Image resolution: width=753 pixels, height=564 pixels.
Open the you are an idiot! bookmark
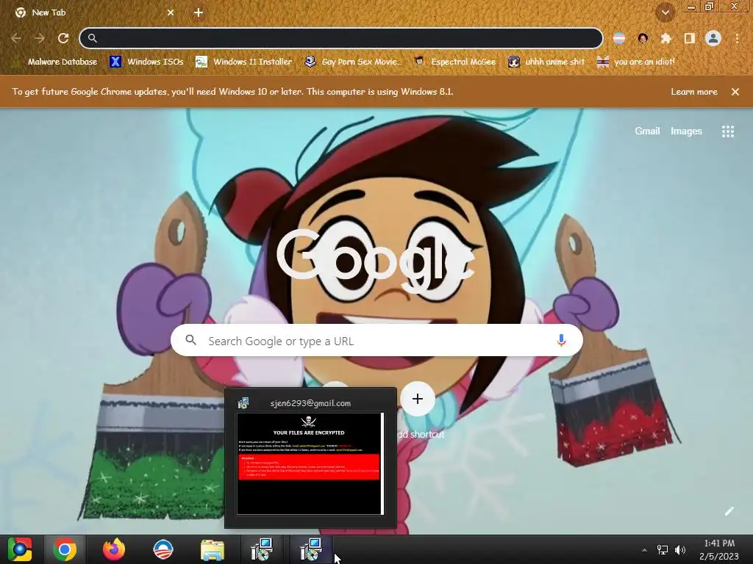(x=635, y=62)
